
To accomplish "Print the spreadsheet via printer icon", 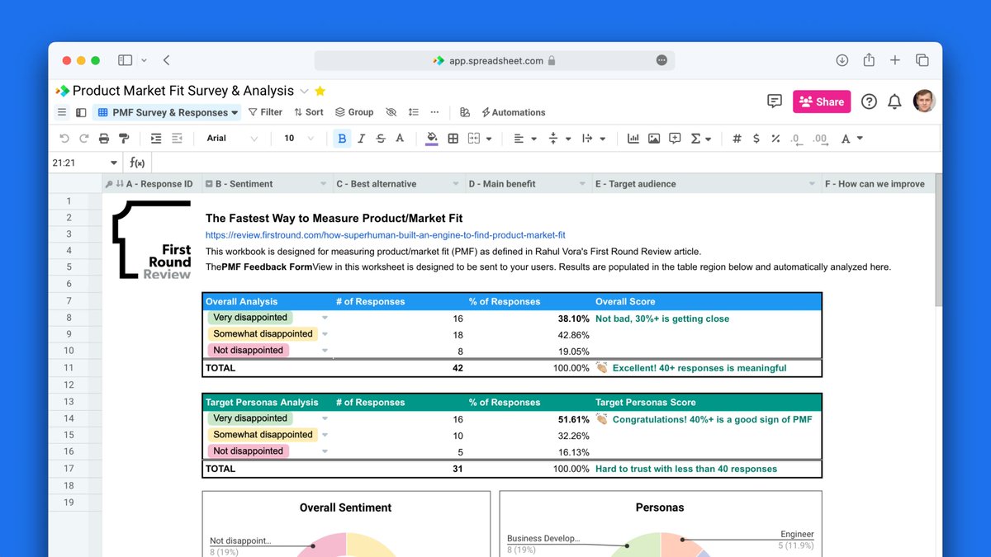I will coord(104,139).
